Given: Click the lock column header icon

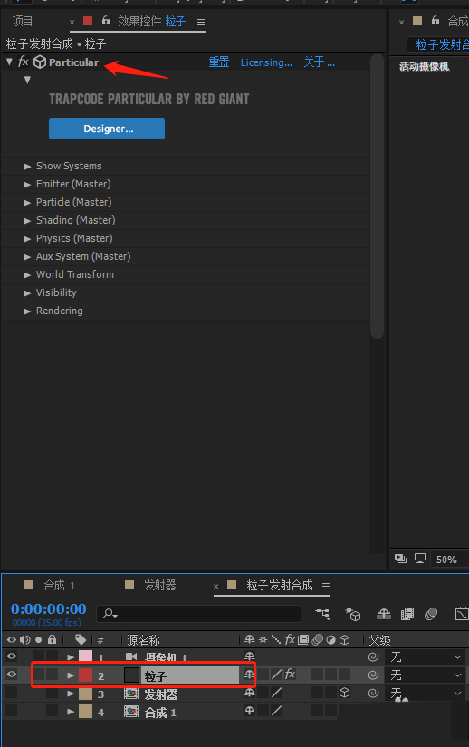Looking at the screenshot, I should coord(52,639).
